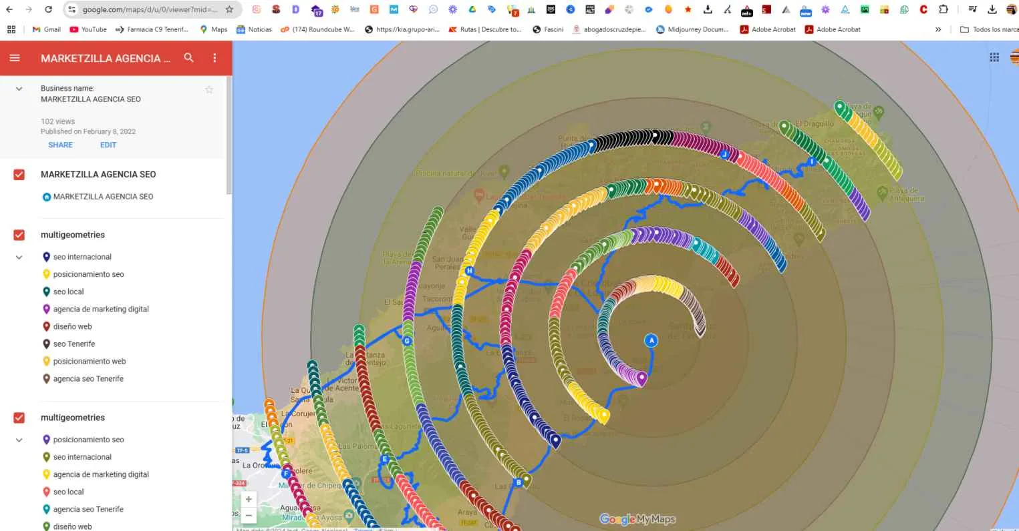Disable the first multigeometries layer
This screenshot has height=531, width=1019.
(18, 234)
